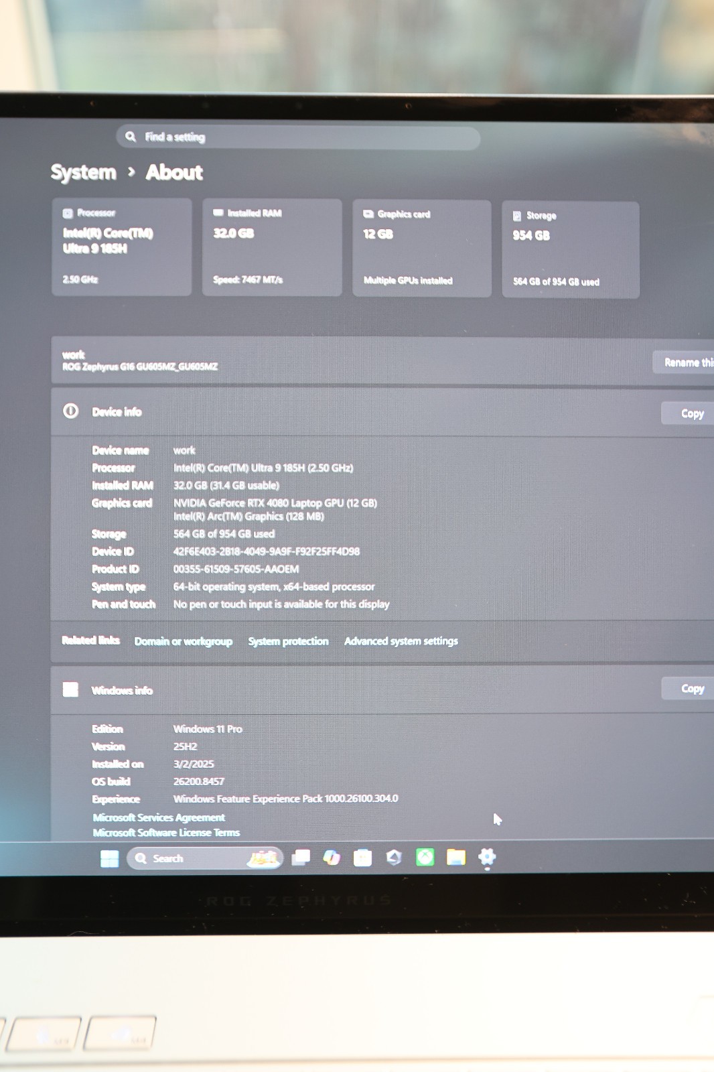The width and height of the screenshot is (714, 1072).
Task: Open the Storage summary card
Action: [x=571, y=250]
